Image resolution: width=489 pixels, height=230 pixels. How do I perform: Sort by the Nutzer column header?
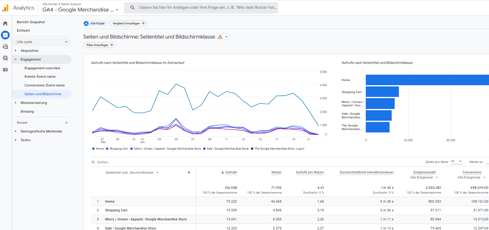coord(276,172)
